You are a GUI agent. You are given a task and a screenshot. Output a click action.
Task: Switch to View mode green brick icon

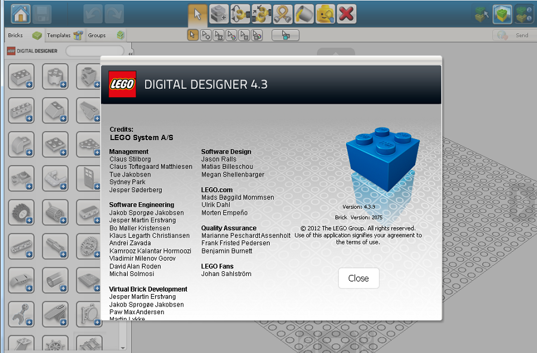click(x=502, y=14)
